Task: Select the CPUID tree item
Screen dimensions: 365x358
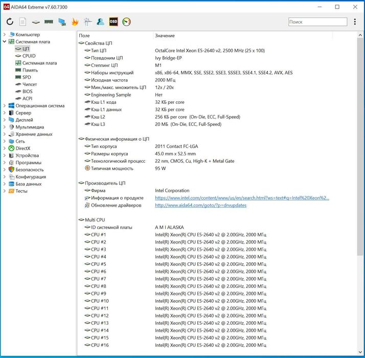Action: [x=26, y=56]
